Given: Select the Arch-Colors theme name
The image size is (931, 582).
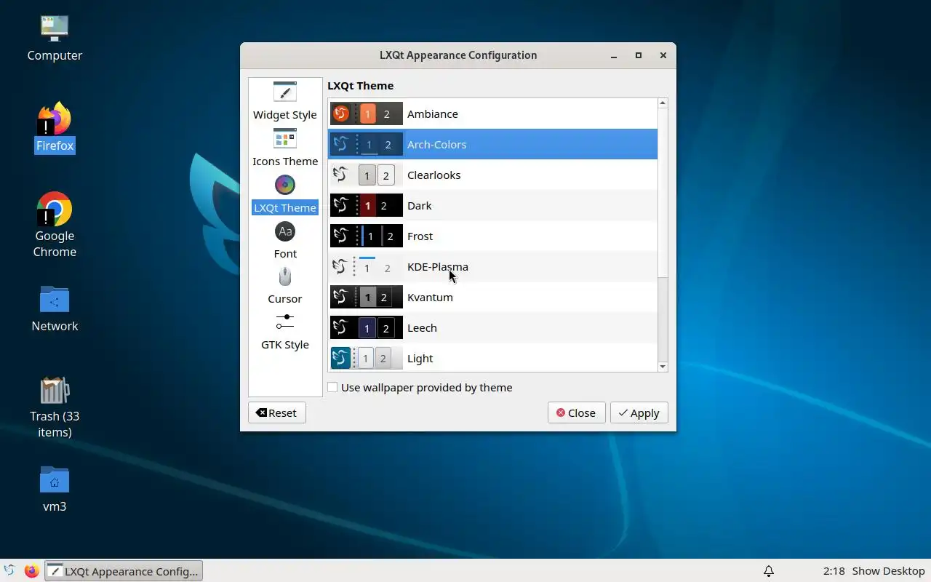Looking at the screenshot, I should [436, 145].
